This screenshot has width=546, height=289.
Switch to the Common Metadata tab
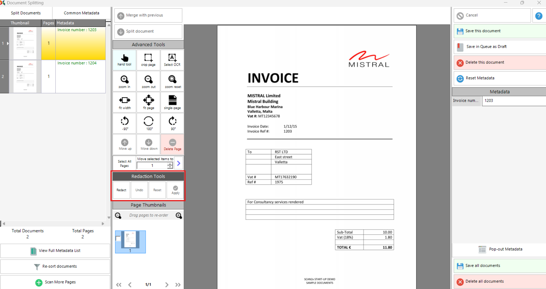click(81, 13)
